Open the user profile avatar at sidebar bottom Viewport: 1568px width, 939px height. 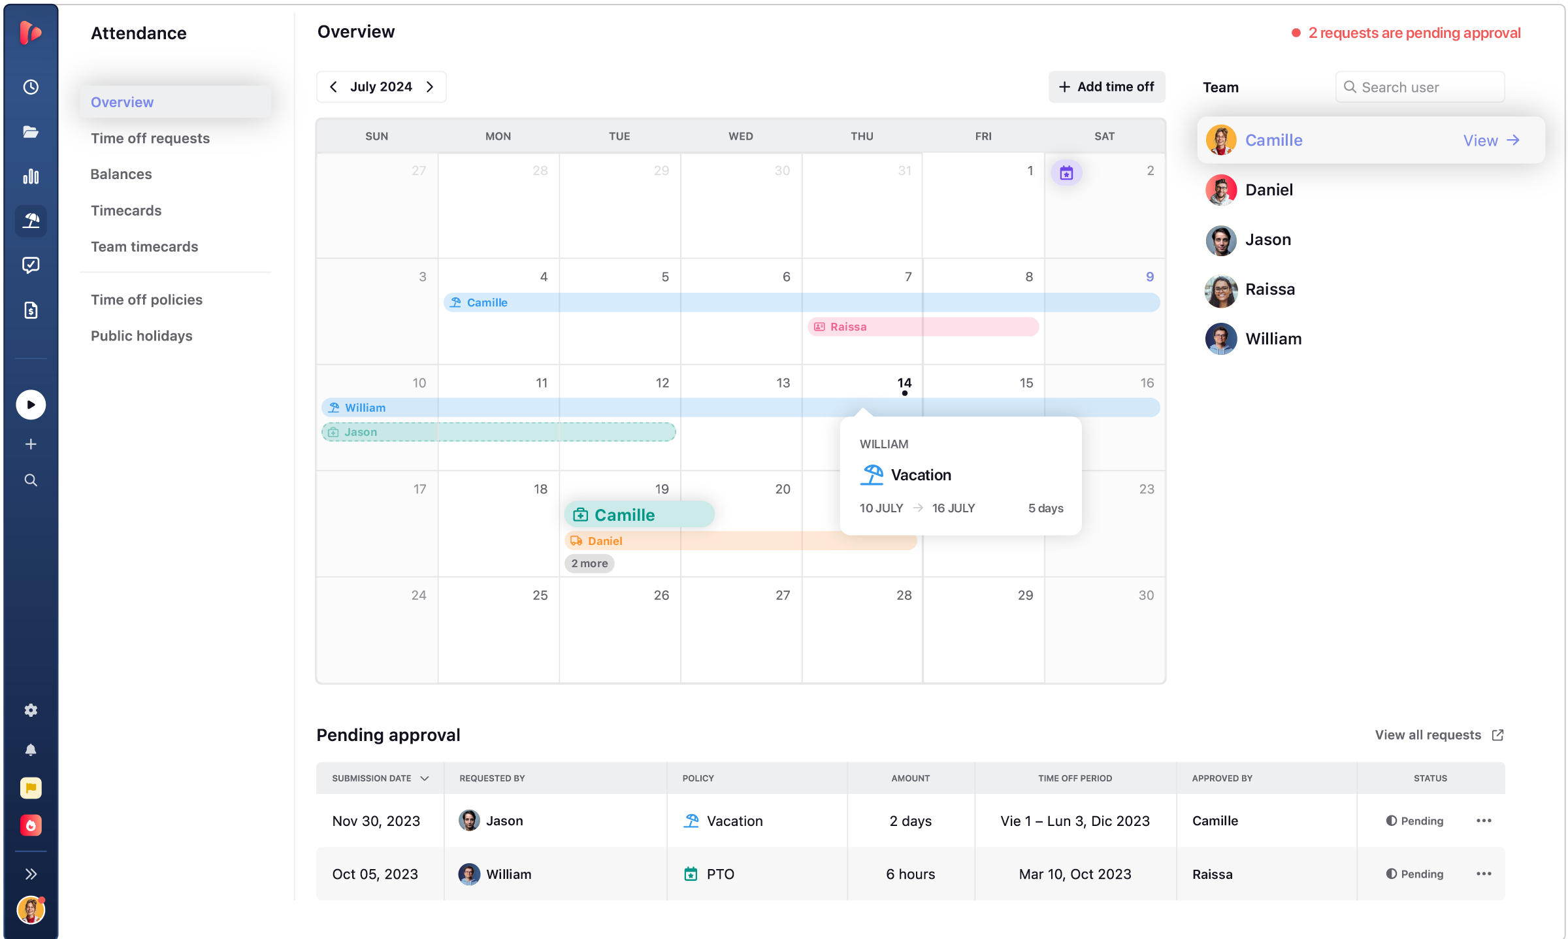coord(31,910)
